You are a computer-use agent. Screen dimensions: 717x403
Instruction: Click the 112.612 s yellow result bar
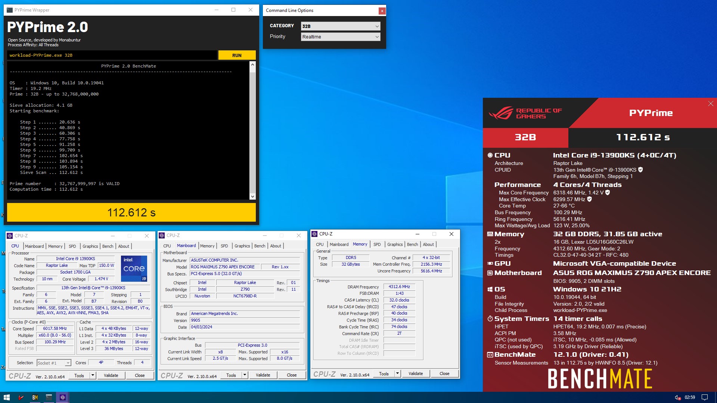pyautogui.click(x=131, y=212)
